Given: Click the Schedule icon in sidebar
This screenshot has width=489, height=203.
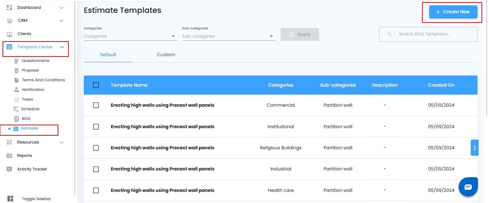Looking at the screenshot, I should pos(16,109).
